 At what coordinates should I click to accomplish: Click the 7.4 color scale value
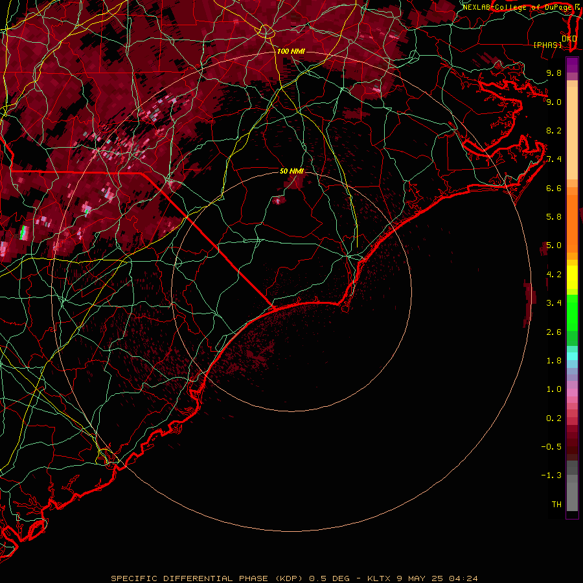[x=554, y=159]
